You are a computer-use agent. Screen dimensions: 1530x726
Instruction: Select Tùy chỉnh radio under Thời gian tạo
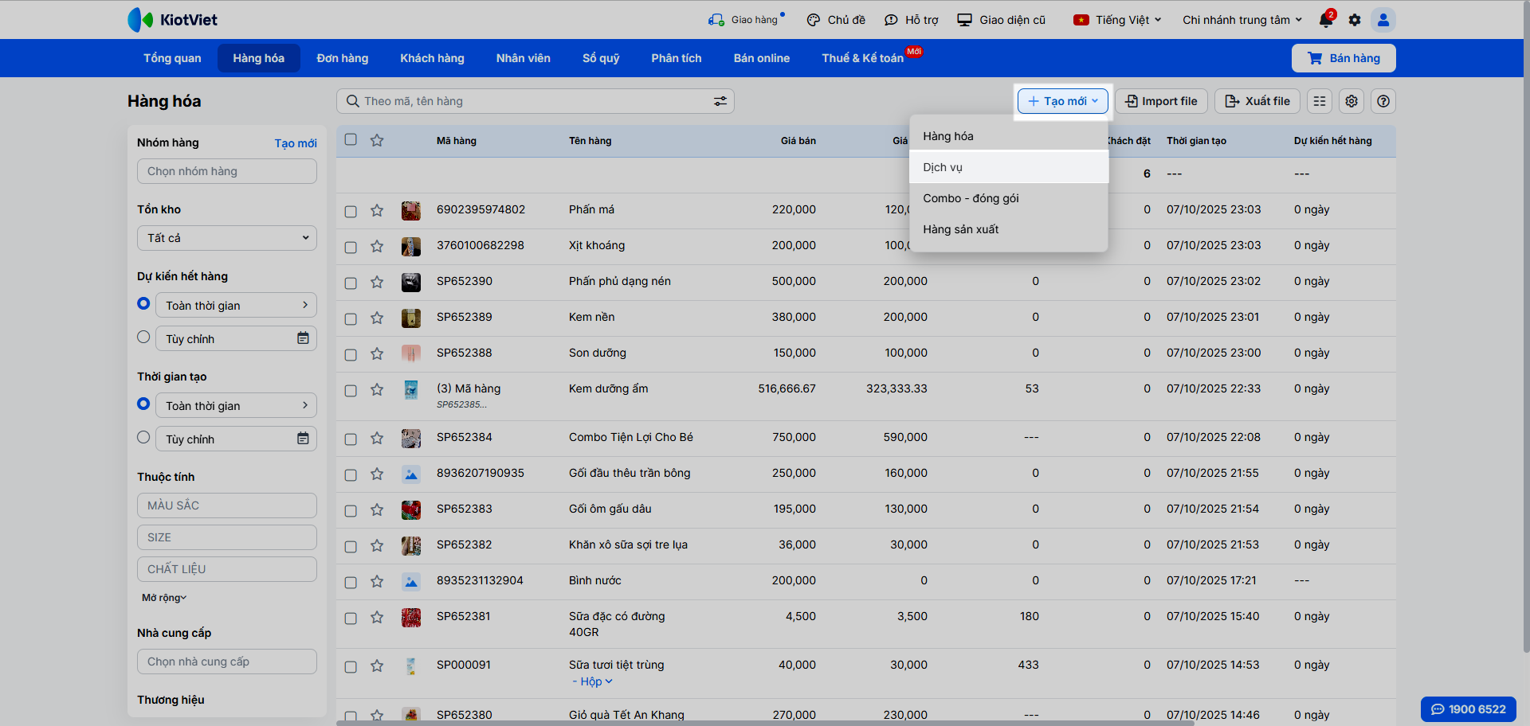143,437
